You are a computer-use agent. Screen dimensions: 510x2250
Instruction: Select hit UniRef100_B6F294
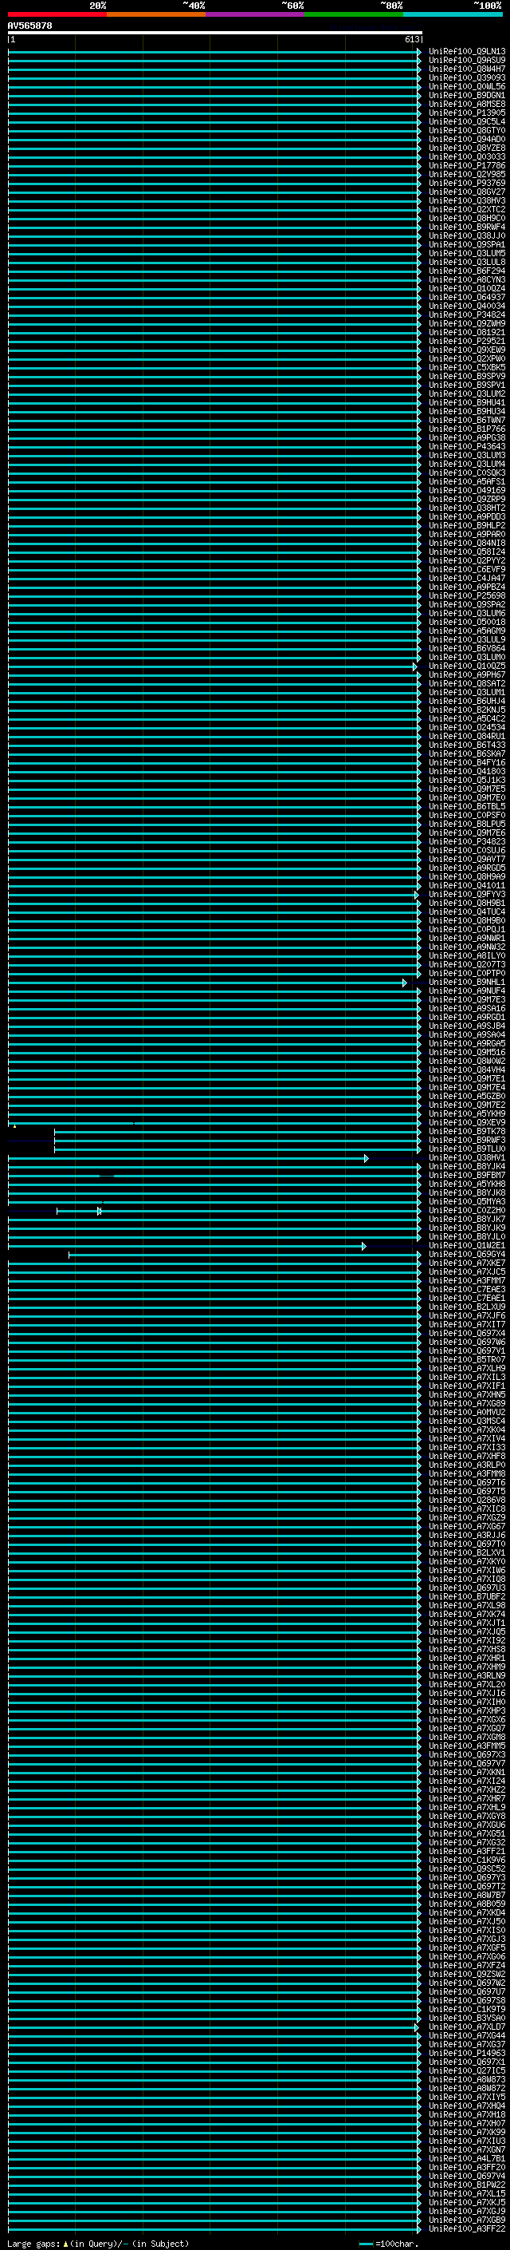tap(467, 271)
